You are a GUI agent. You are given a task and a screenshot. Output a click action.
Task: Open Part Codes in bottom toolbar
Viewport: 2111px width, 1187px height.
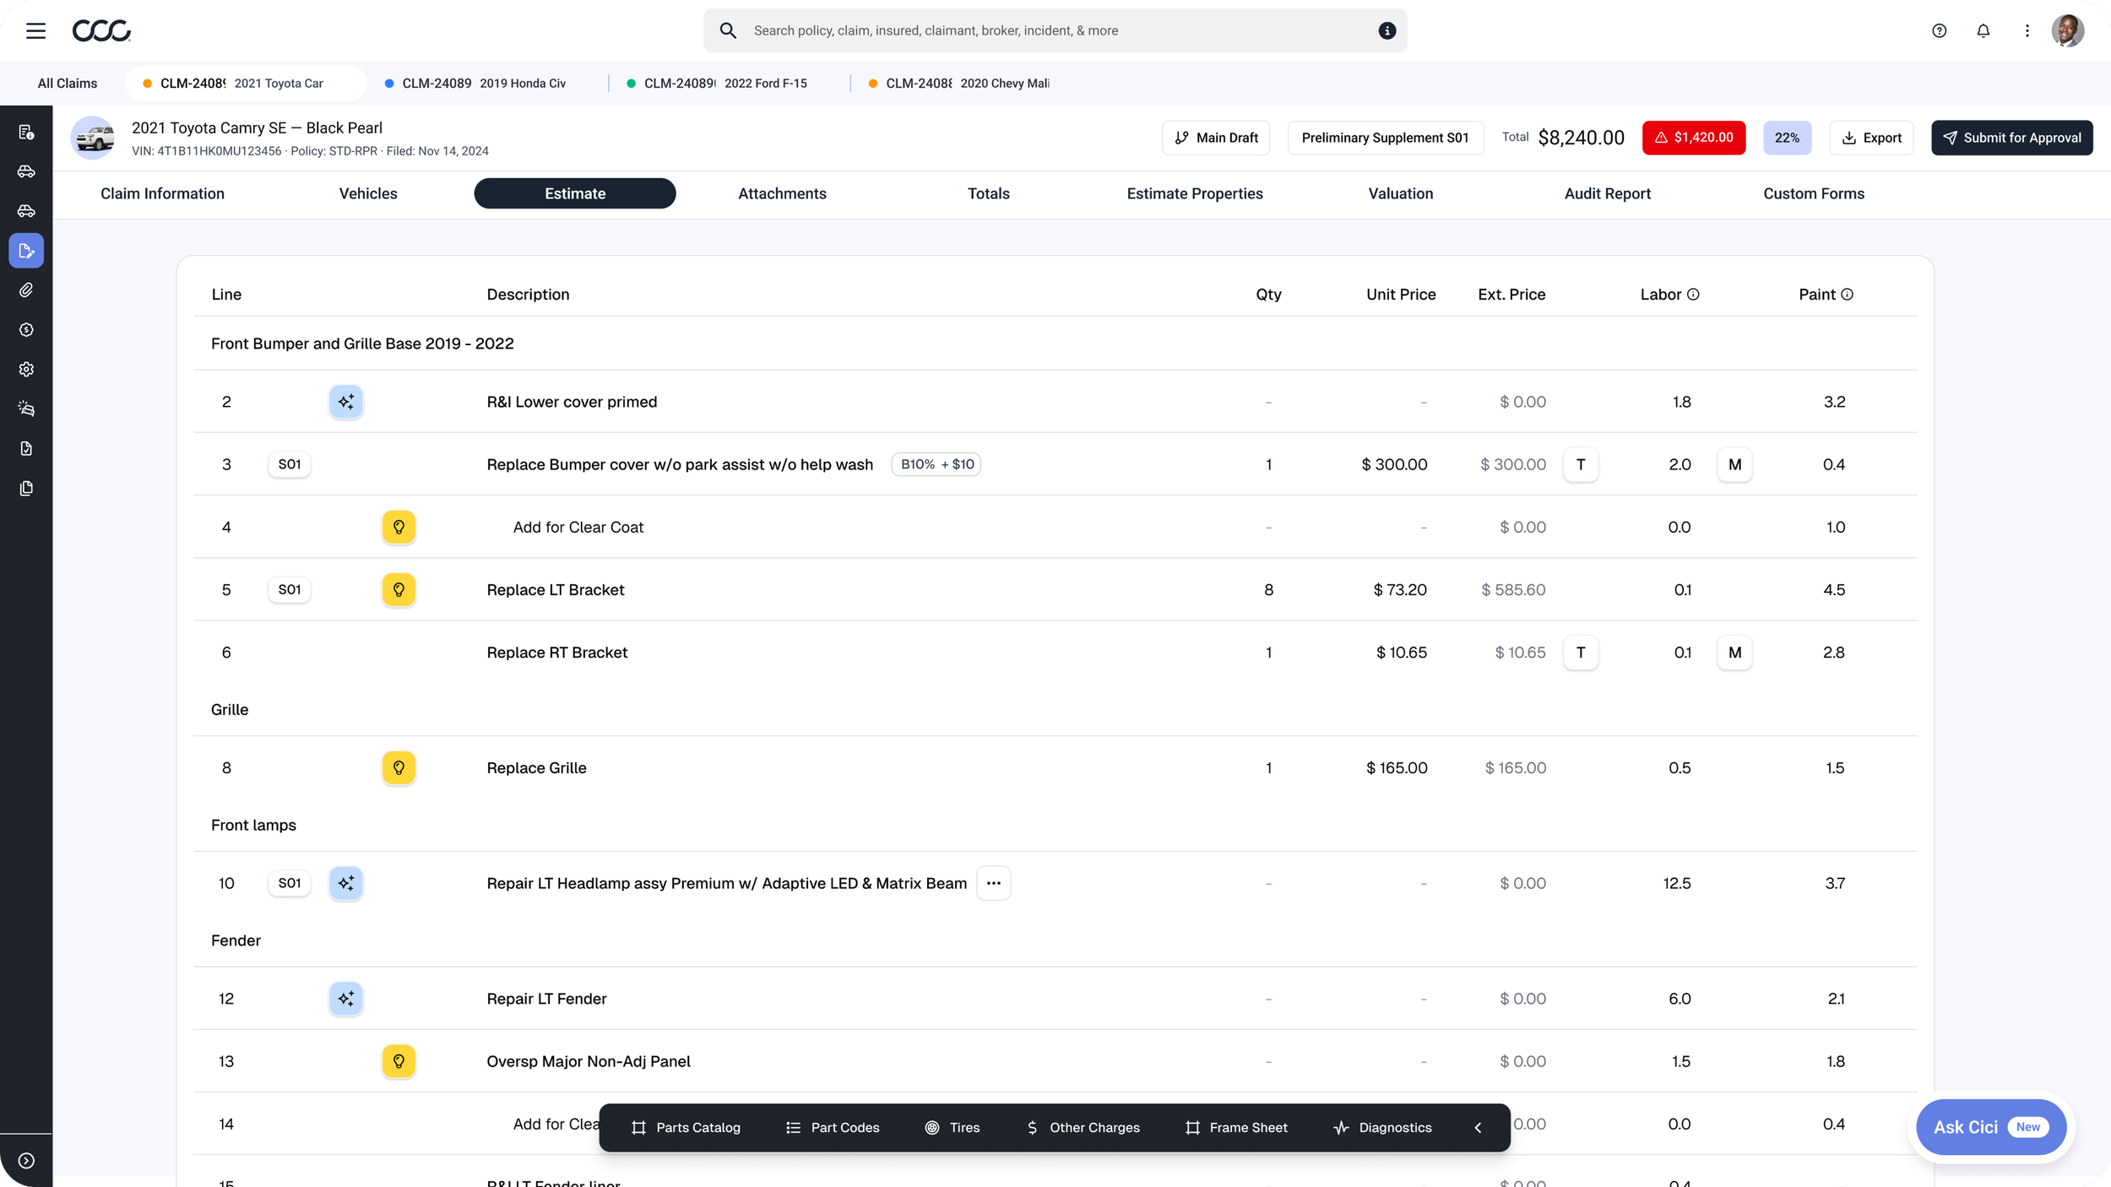coord(833,1128)
